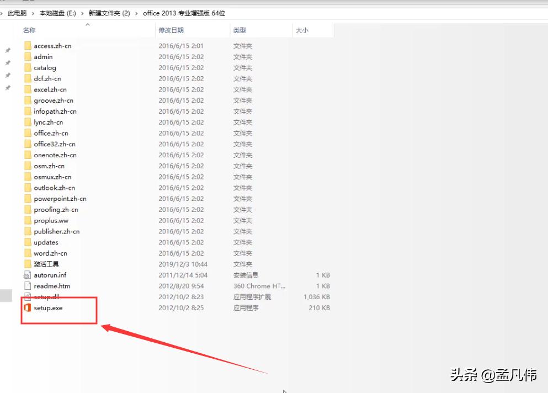Image resolution: width=548 pixels, height=393 pixels.
Task: Click the 1,036 KB size cell
Action: [317, 297]
